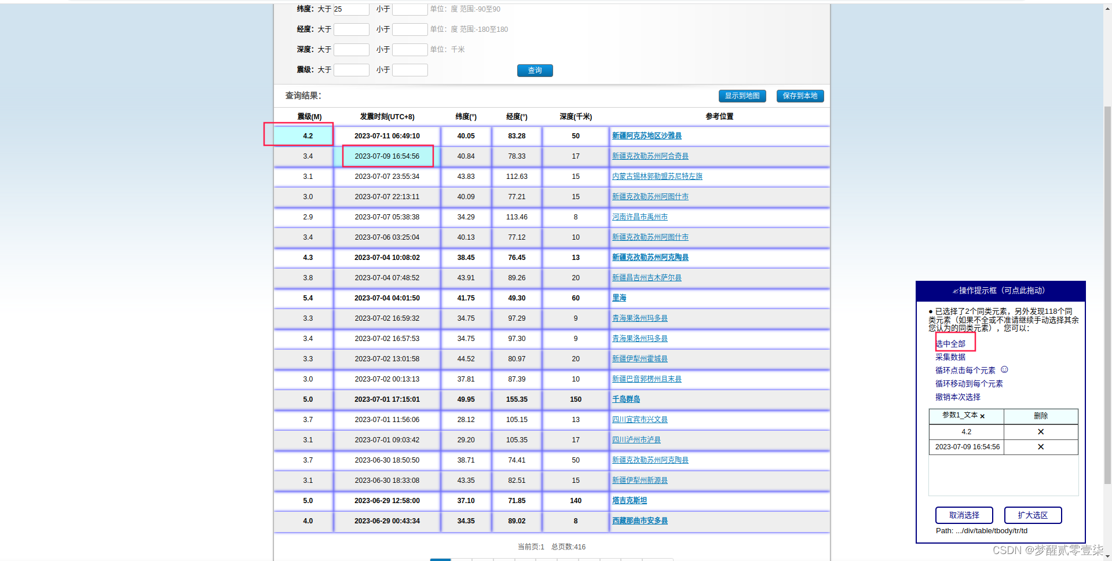
Task: Click the 参考位置 column header
Action: 719,117
